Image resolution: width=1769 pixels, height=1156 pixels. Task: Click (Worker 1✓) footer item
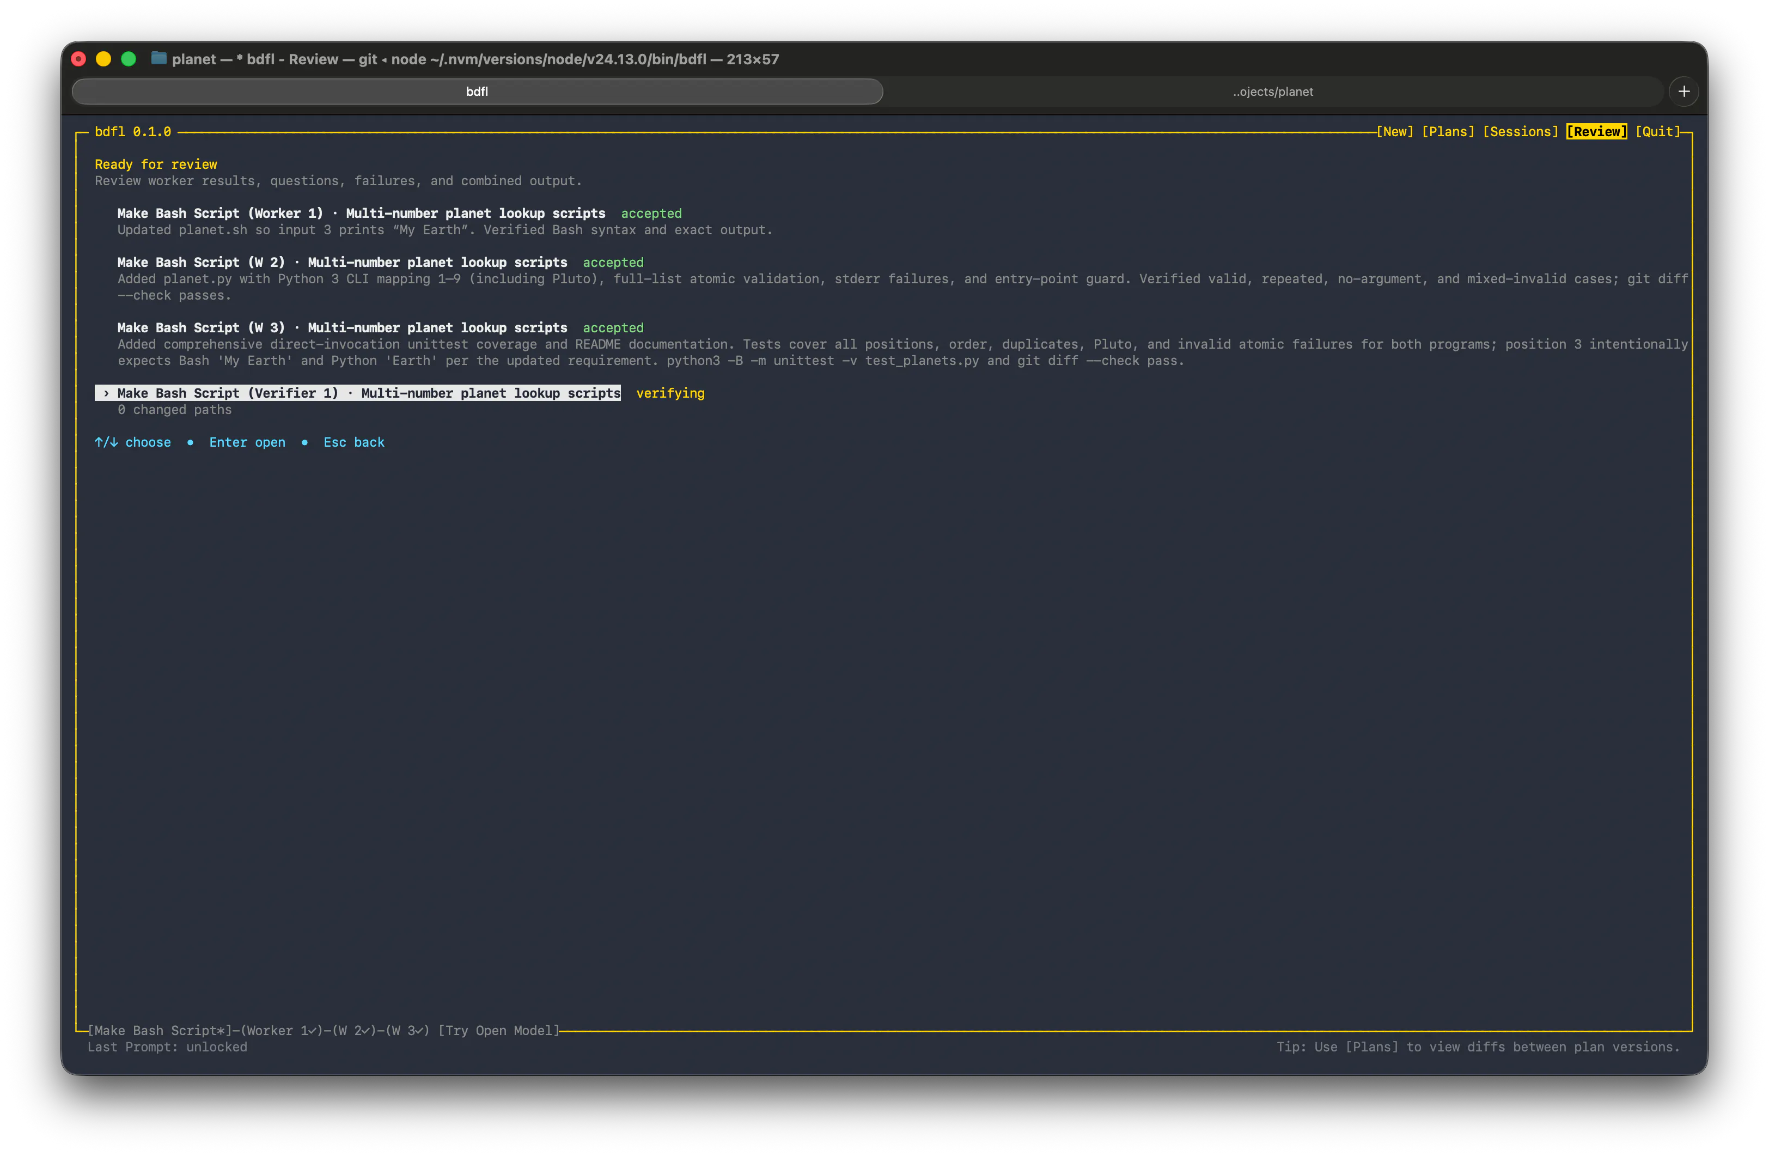click(x=282, y=1030)
